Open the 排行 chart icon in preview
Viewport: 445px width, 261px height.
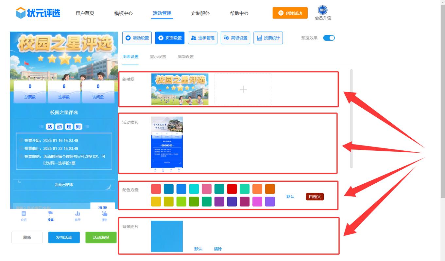(77, 214)
